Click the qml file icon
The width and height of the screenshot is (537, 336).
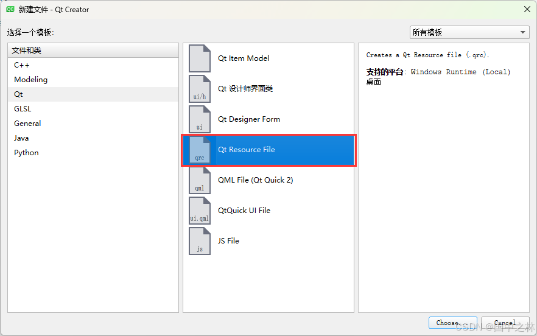[x=200, y=180]
